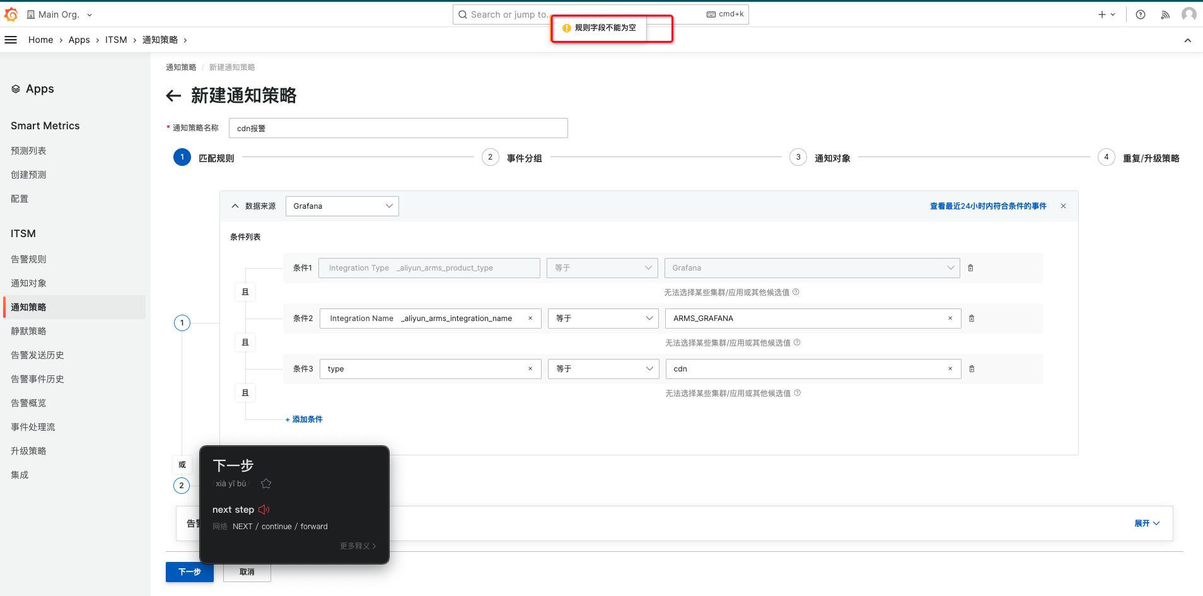
Task: Open 告警规则 in the ITSM sidebar
Action: pyautogui.click(x=28, y=259)
